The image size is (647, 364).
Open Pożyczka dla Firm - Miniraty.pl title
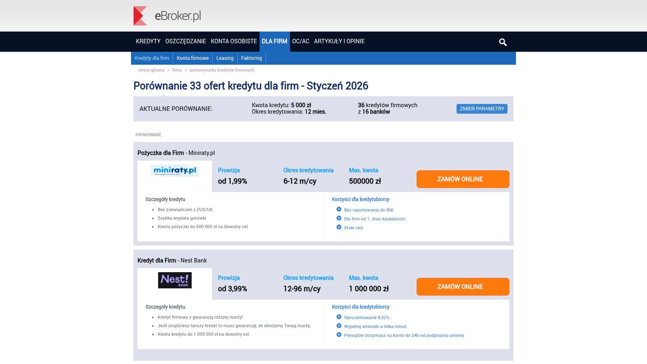(176, 153)
